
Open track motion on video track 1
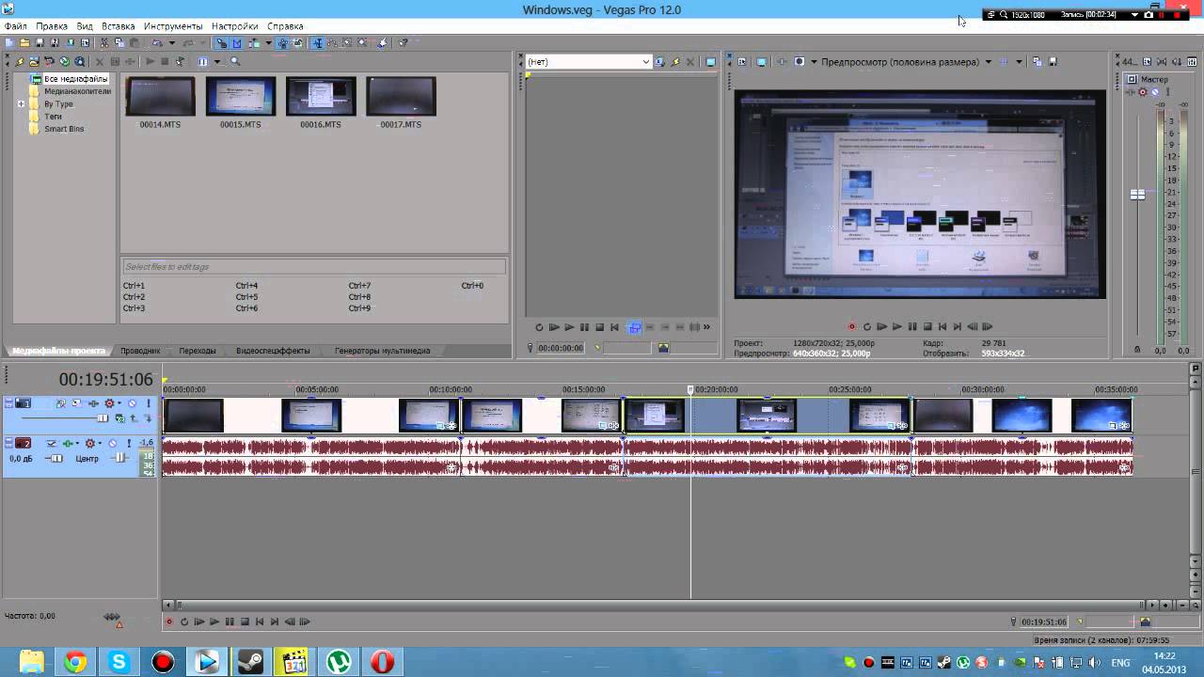(x=76, y=403)
